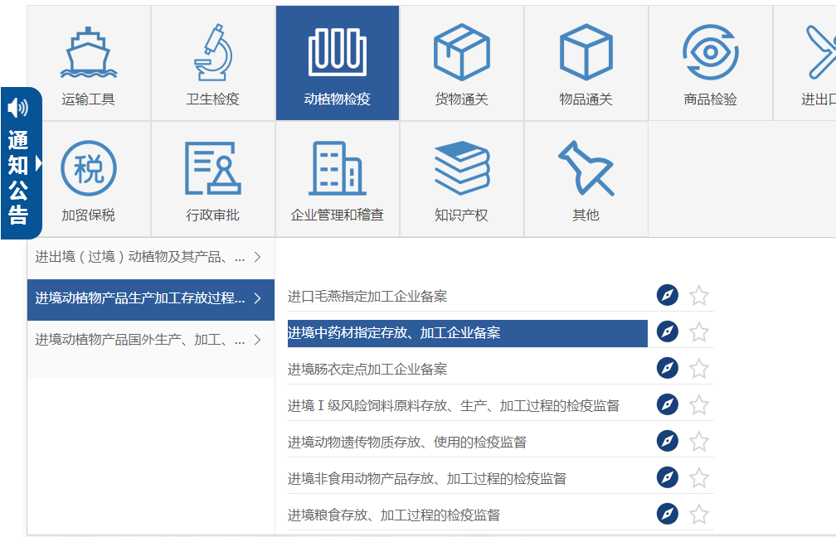Favorite 进口毛燕指定加工企业备案 with the star
836x537 pixels.
(699, 296)
